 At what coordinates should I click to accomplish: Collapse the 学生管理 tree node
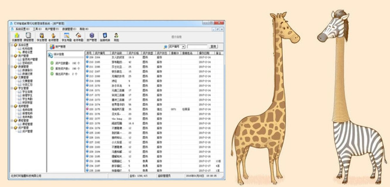12,88
